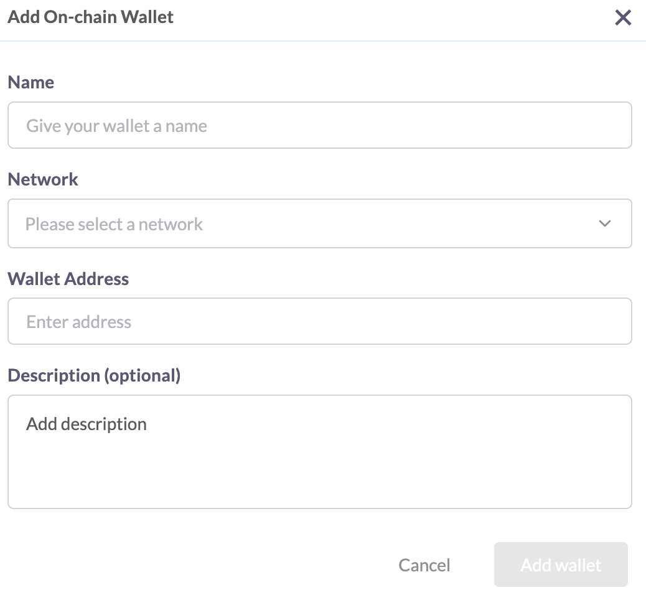
Task: Click the Network field label
Action: [43, 180]
